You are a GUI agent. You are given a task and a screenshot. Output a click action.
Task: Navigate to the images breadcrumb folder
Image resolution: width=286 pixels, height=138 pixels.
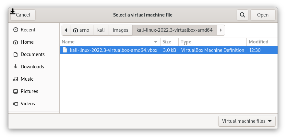coord(120,30)
